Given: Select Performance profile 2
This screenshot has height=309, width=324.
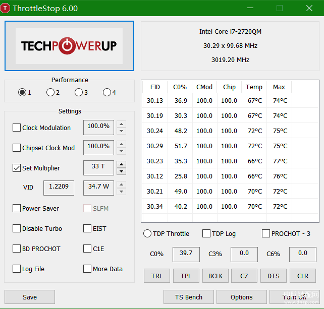Looking at the screenshot, I should [50, 92].
